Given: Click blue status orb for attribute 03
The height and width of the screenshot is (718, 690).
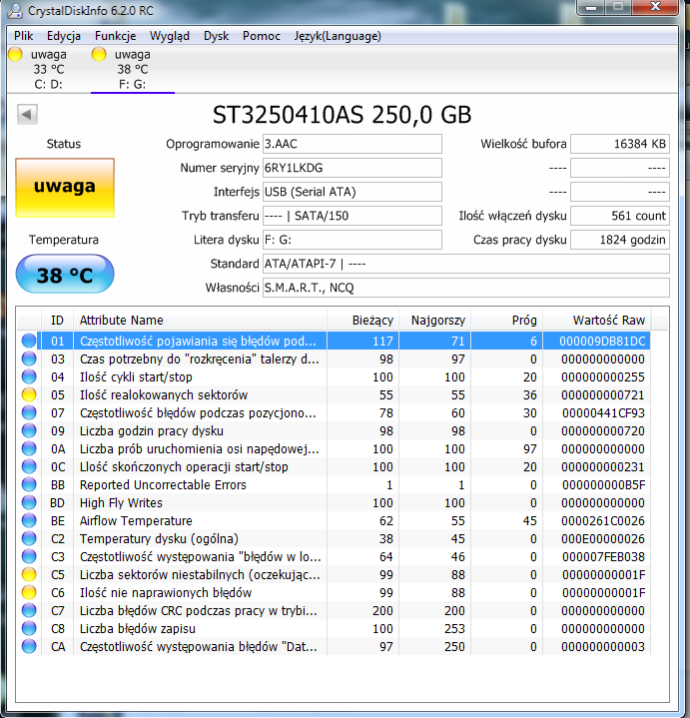Looking at the screenshot, I should 29,359.
